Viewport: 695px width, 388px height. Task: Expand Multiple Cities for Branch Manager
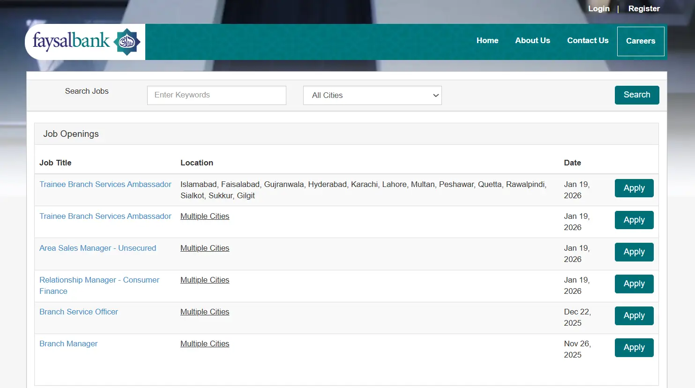205,343
